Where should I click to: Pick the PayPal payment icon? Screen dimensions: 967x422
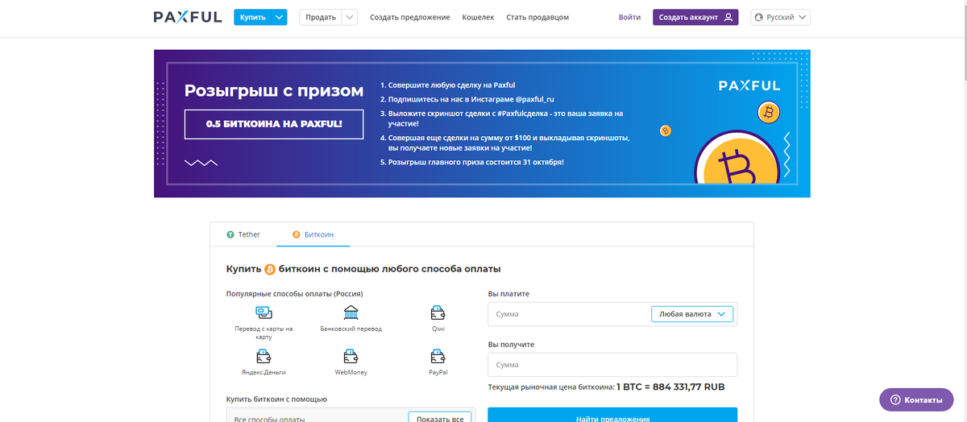(x=438, y=356)
